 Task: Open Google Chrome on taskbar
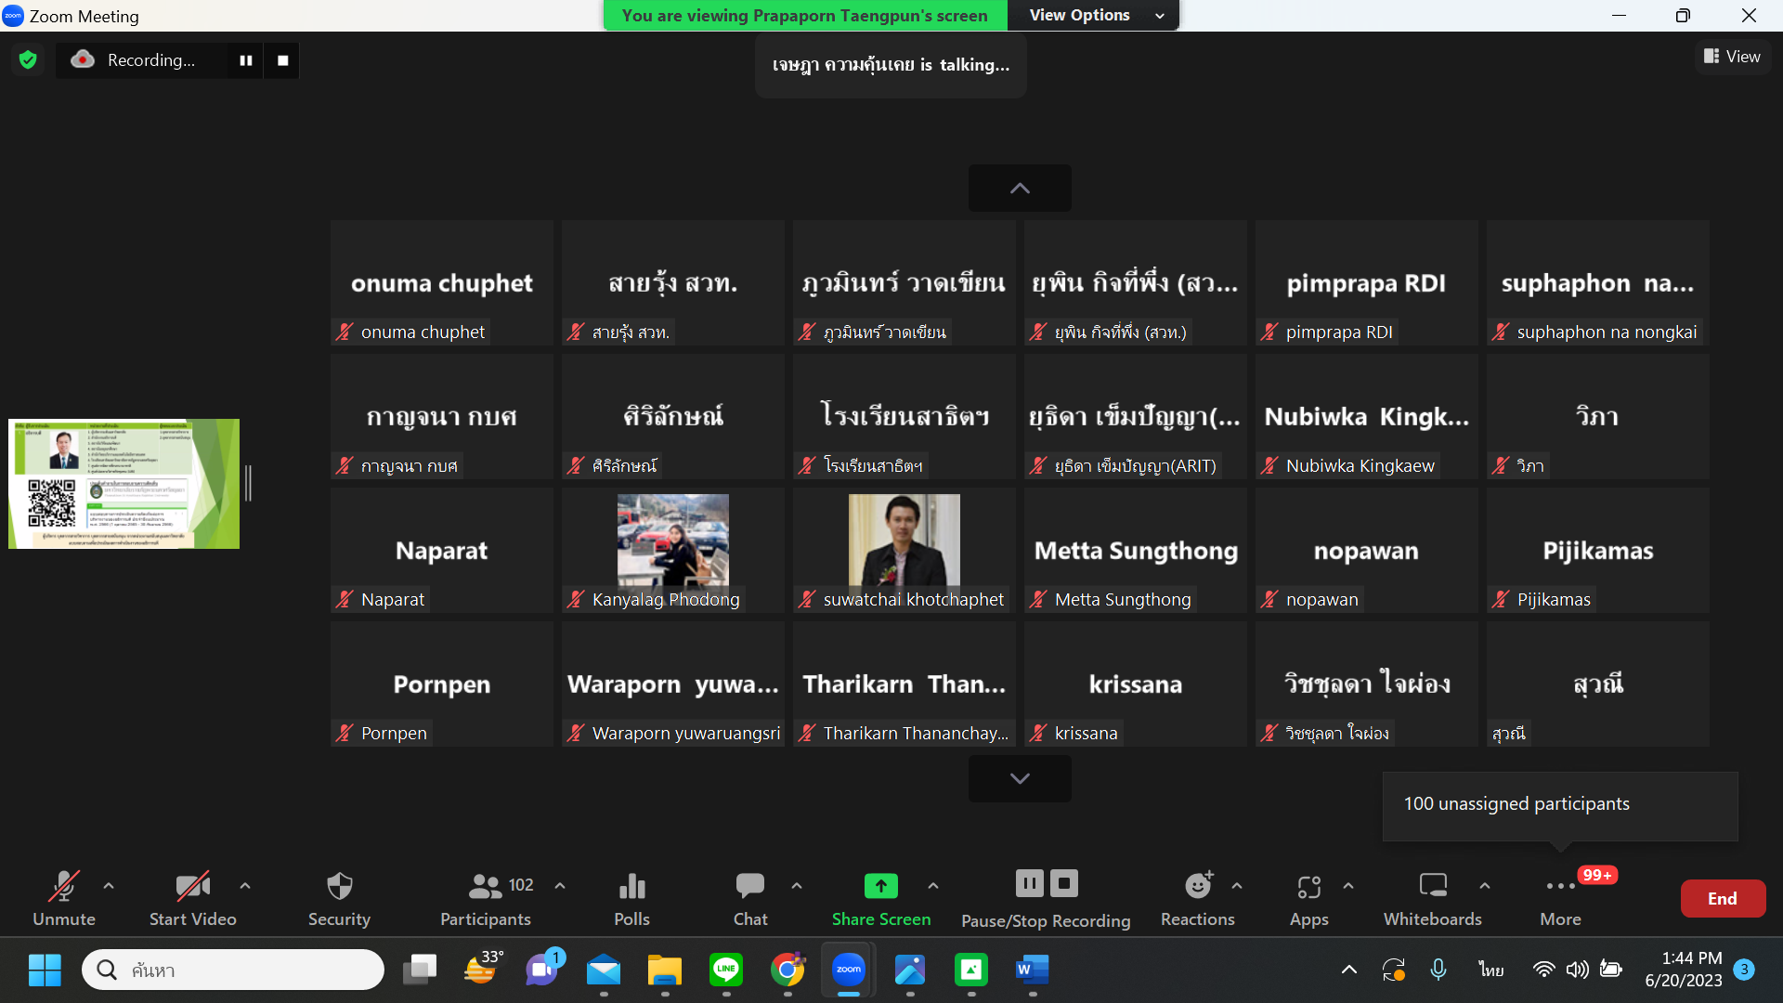[x=787, y=970]
